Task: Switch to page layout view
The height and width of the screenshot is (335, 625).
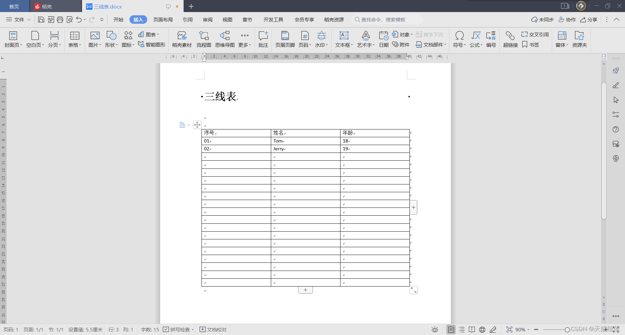Action: pyautogui.click(x=451, y=329)
